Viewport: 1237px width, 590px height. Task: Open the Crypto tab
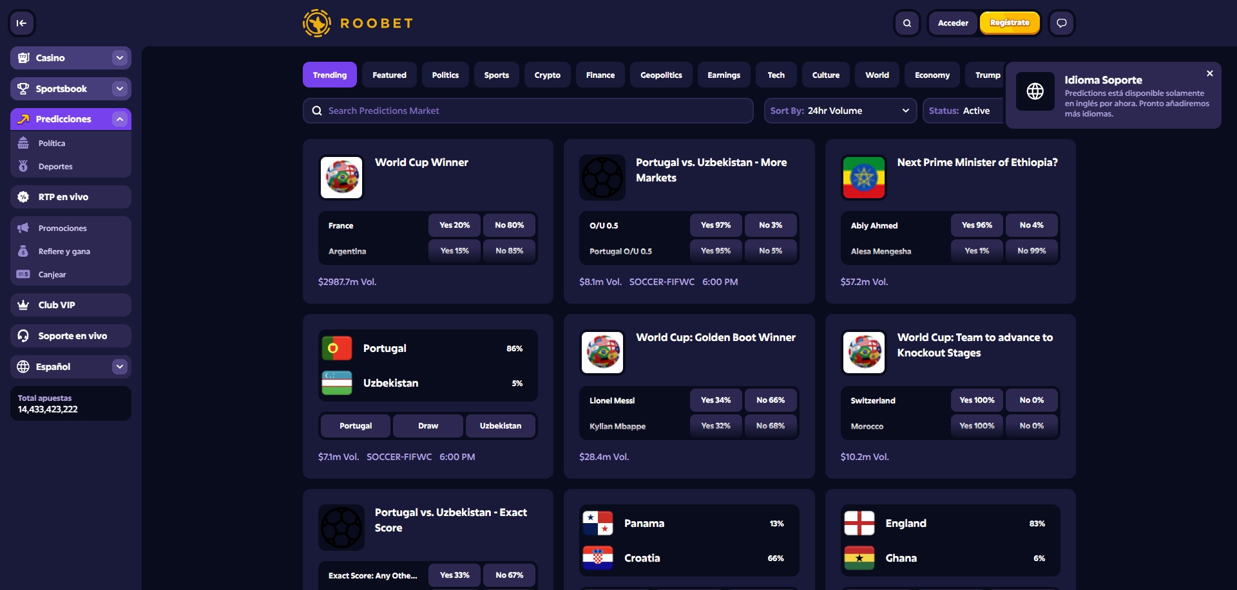tap(548, 75)
